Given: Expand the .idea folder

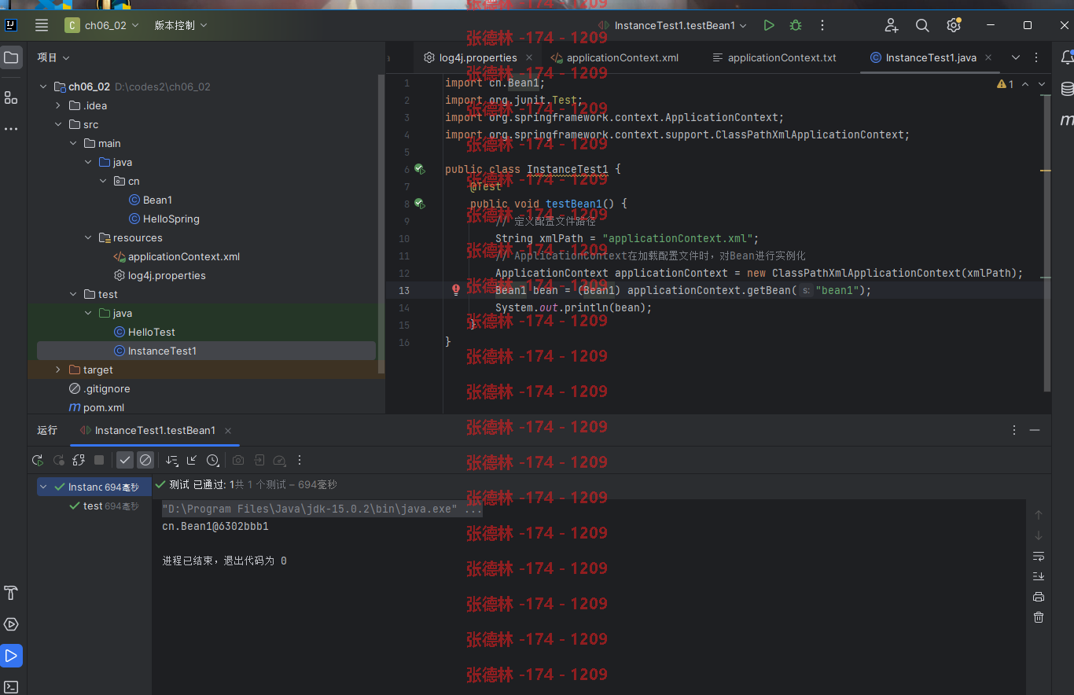Looking at the screenshot, I should pyautogui.click(x=58, y=105).
